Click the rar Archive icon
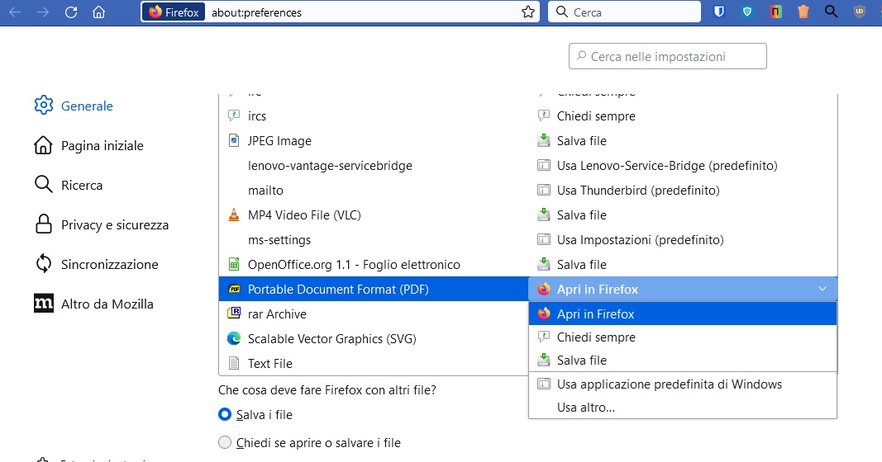Viewport: 882px width, 462px height. click(x=233, y=313)
